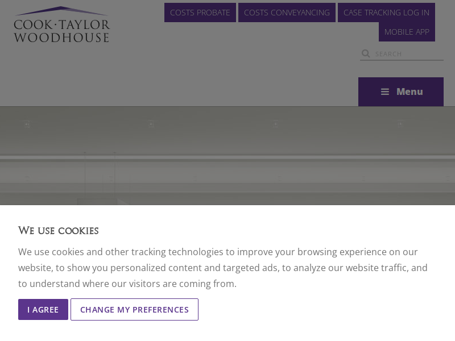Accept cookies with I Agree
The image size is (455, 341).
pyautogui.click(x=43, y=309)
